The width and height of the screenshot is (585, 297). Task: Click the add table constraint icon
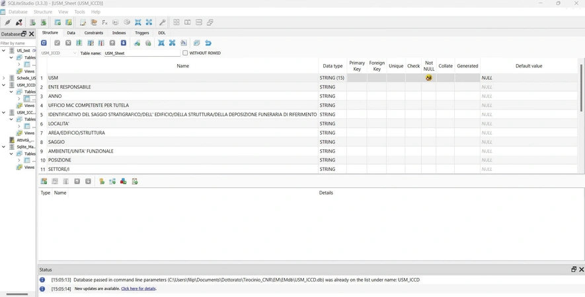44,181
